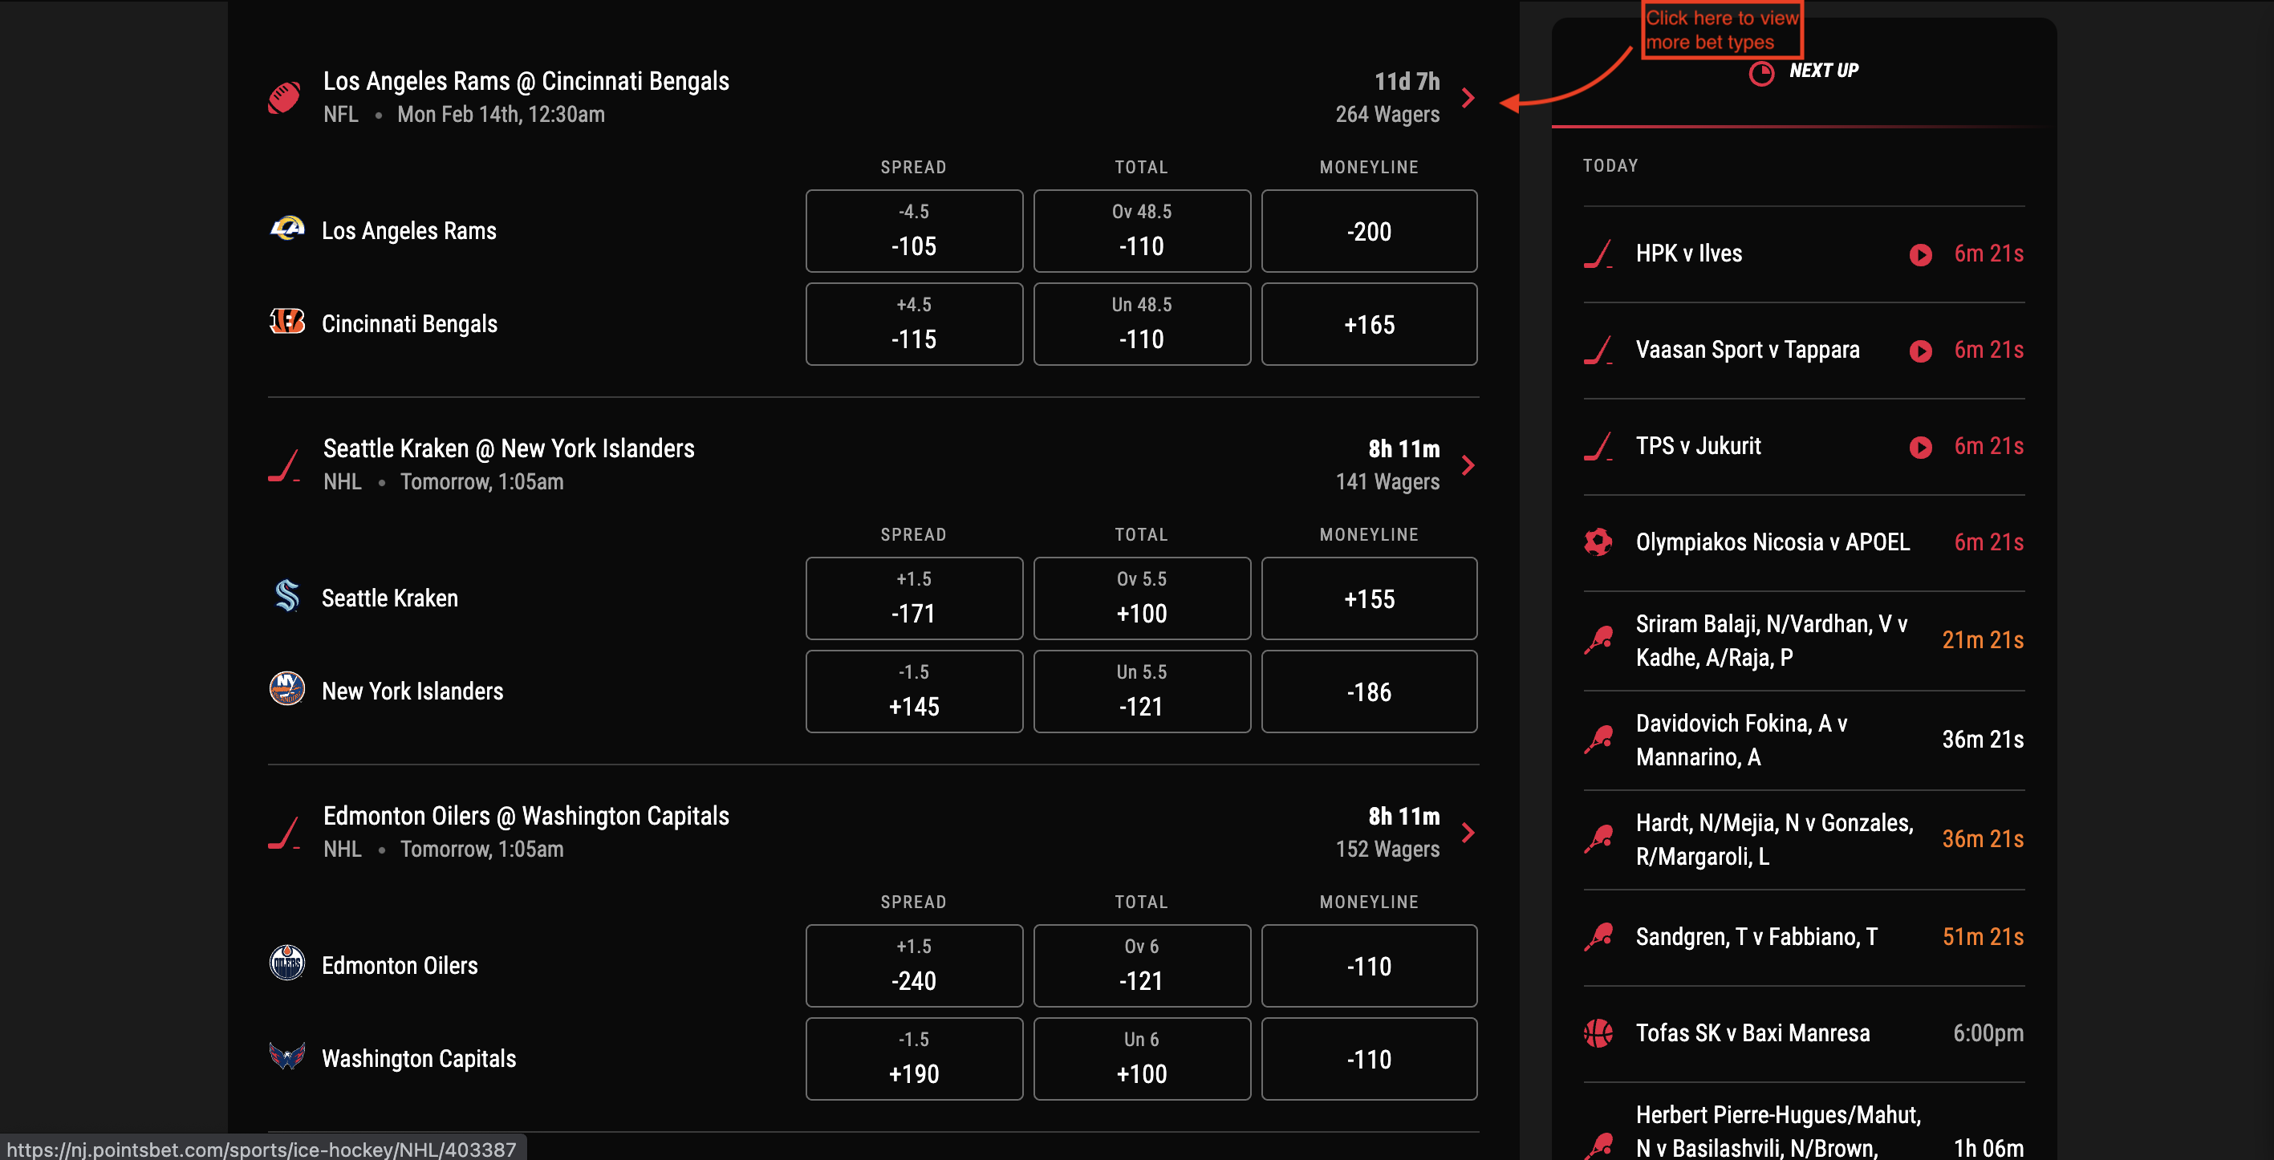Screen dimensions: 2274x1160
Task: Select Capitals spread -1.5 at +190
Action: (914, 1058)
